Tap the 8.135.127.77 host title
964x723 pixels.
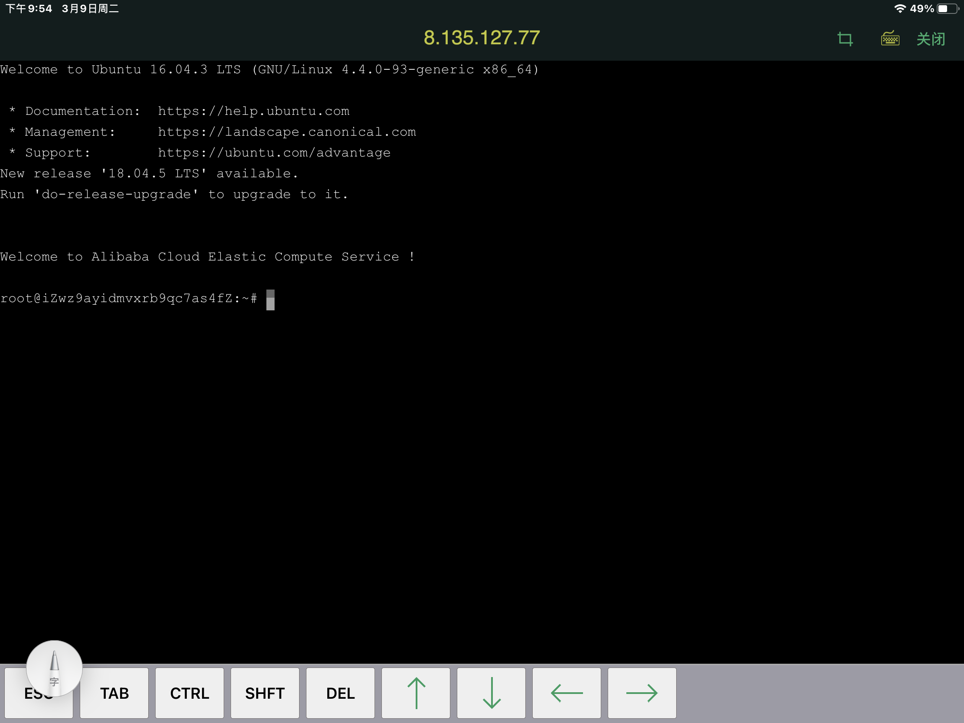pyautogui.click(x=482, y=38)
